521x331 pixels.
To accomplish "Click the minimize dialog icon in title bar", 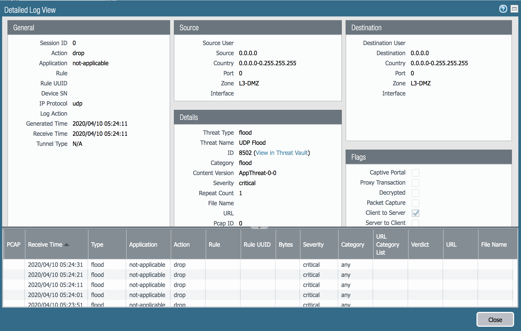I will point(514,9).
